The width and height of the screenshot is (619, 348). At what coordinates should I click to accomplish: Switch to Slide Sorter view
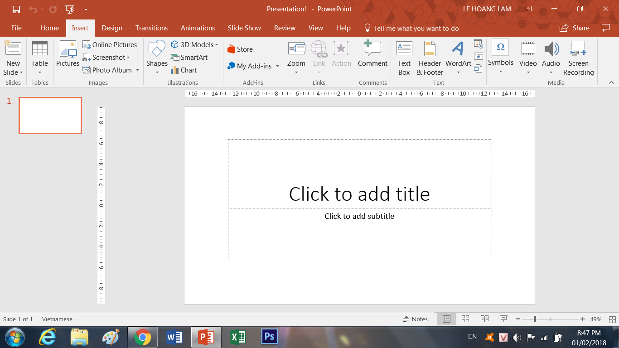[x=465, y=319]
